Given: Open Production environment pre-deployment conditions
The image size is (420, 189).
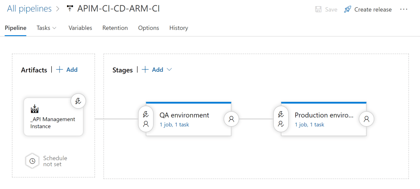Looking at the screenshot, I should pyautogui.click(x=281, y=119).
